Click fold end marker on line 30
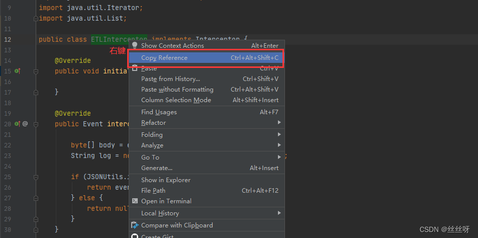 pyautogui.click(x=36, y=229)
